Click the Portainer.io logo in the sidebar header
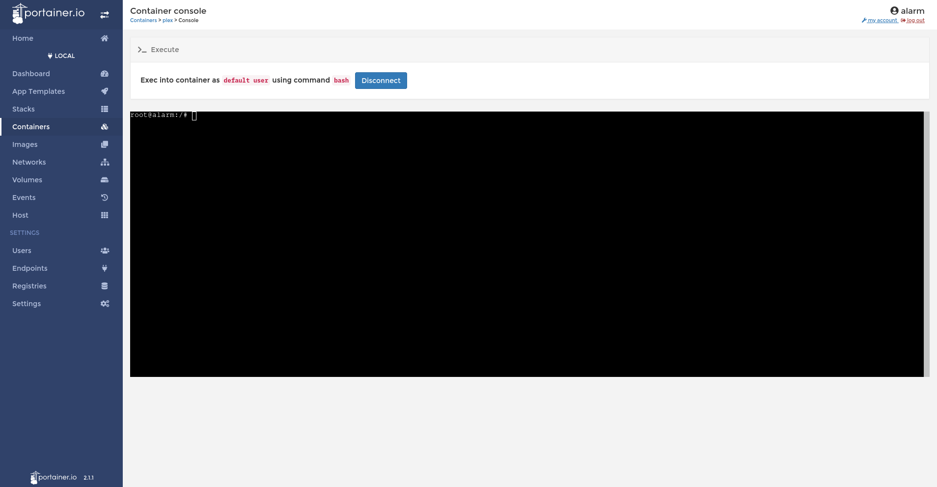The width and height of the screenshot is (937, 487). click(x=48, y=13)
